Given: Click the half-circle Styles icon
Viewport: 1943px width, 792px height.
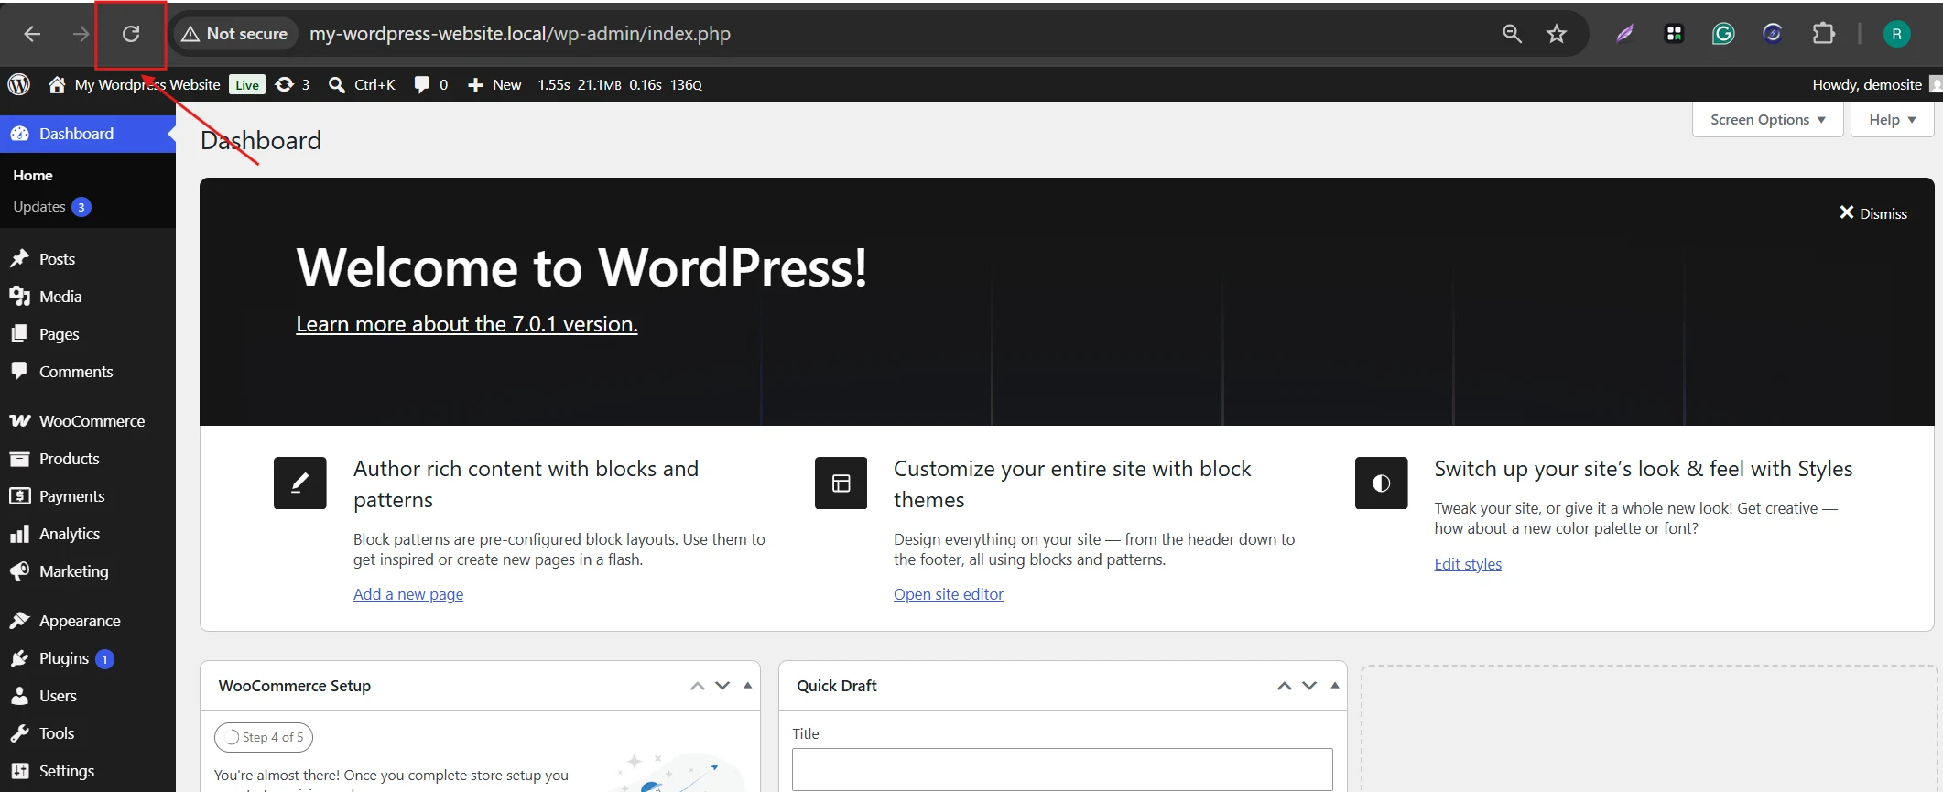Looking at the screenshot, I should pyautogui.click(x=1382, y=483).
